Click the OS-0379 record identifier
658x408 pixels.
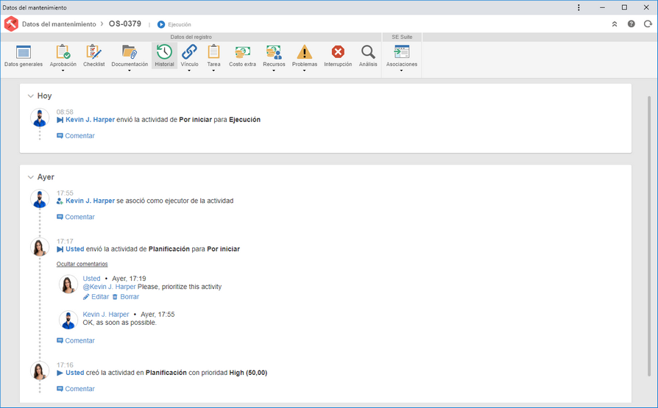pos(125,24)
